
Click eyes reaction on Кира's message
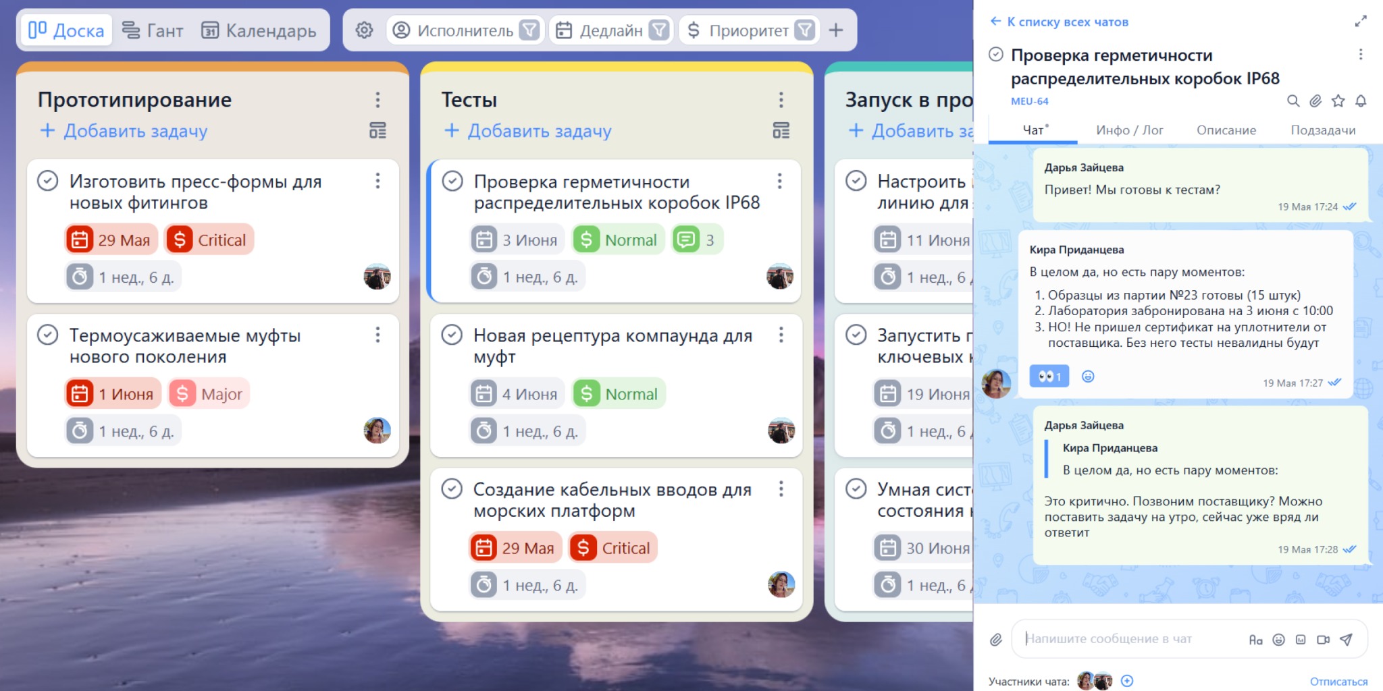[1049, 377]
